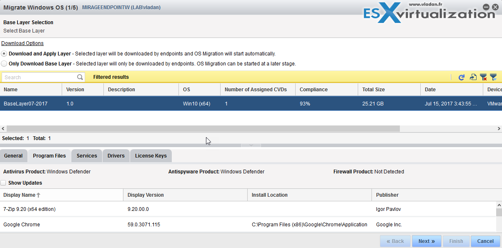
Task: Select the 7-Zip 9.20 (x64 edition) row
Action: pyautogui.click(x=248, y=209)
